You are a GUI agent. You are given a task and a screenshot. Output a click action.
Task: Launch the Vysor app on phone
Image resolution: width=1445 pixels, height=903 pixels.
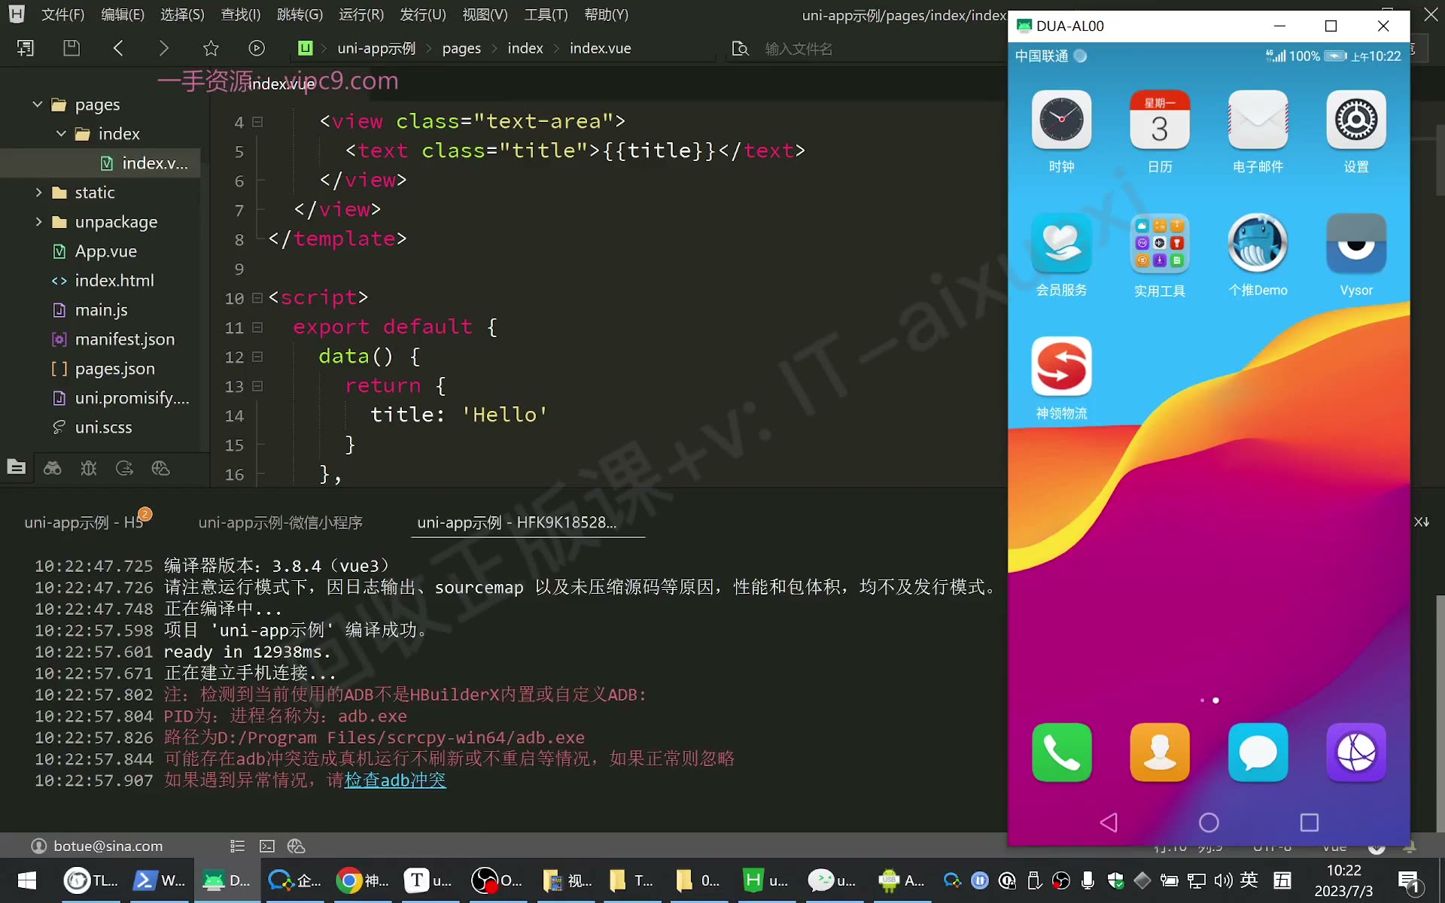coord(1356,243)
